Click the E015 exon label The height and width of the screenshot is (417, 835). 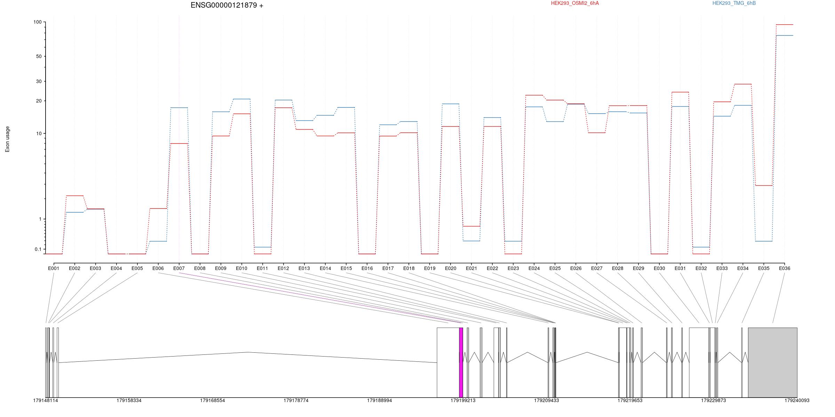[346, 268]
